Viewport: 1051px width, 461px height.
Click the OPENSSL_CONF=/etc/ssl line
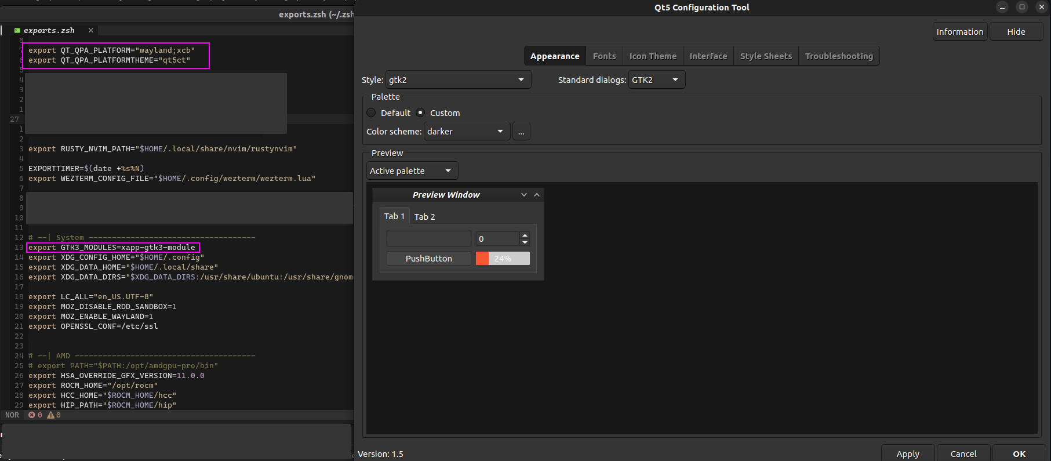pyautogui.click(x=93, y=326)
